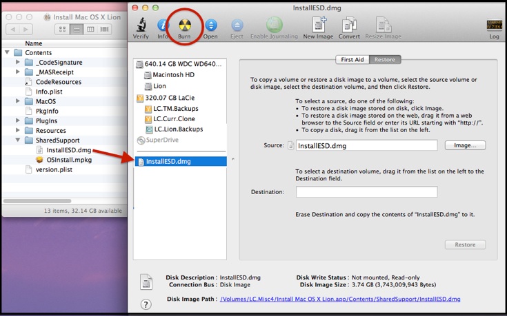Screen dimensions: 507x316
Task: Open the Disk Image Path link
Action: (x=340, y=299)
